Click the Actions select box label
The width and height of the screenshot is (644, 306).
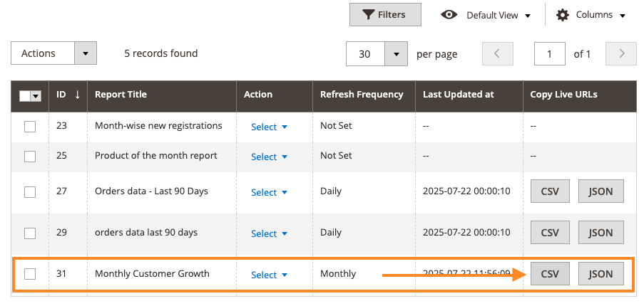pyautogui.click(x=43, y=53)
